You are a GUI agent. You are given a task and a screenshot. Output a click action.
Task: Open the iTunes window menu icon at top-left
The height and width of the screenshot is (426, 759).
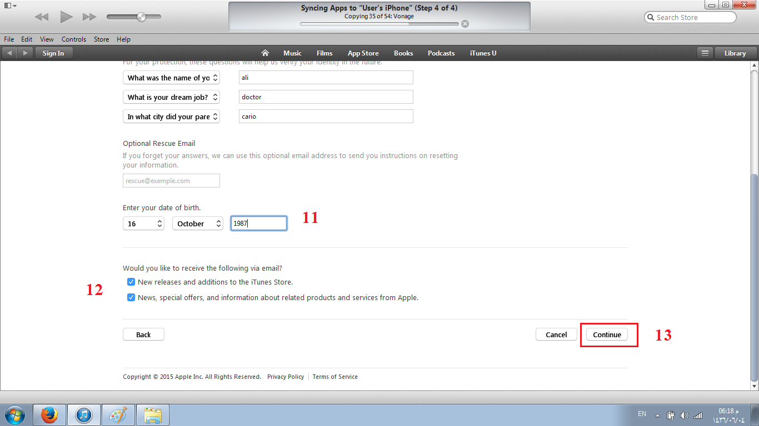(10, 5)
